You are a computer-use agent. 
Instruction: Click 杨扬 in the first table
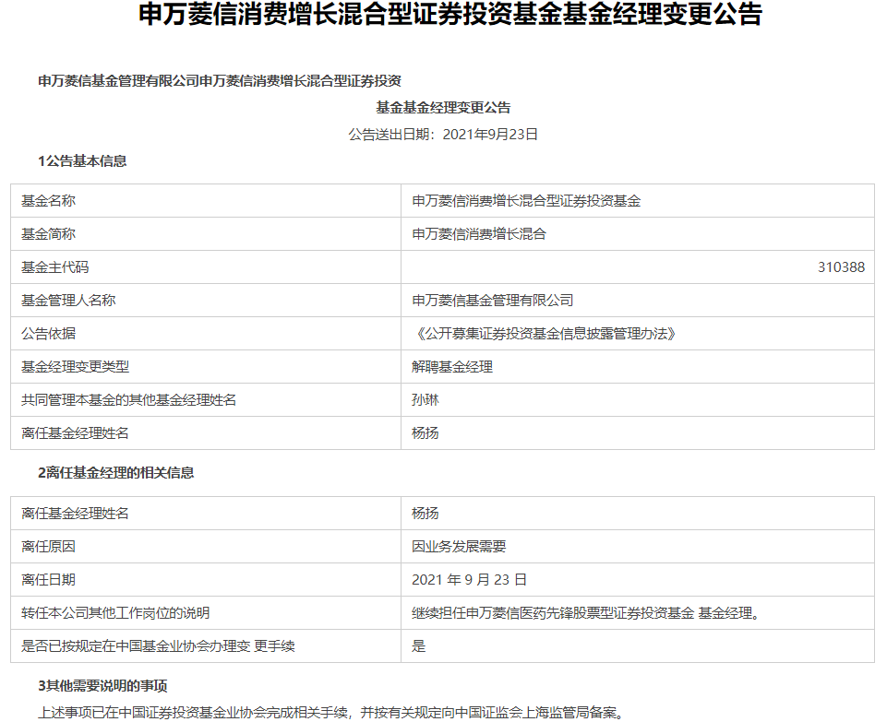pos(426,433)
